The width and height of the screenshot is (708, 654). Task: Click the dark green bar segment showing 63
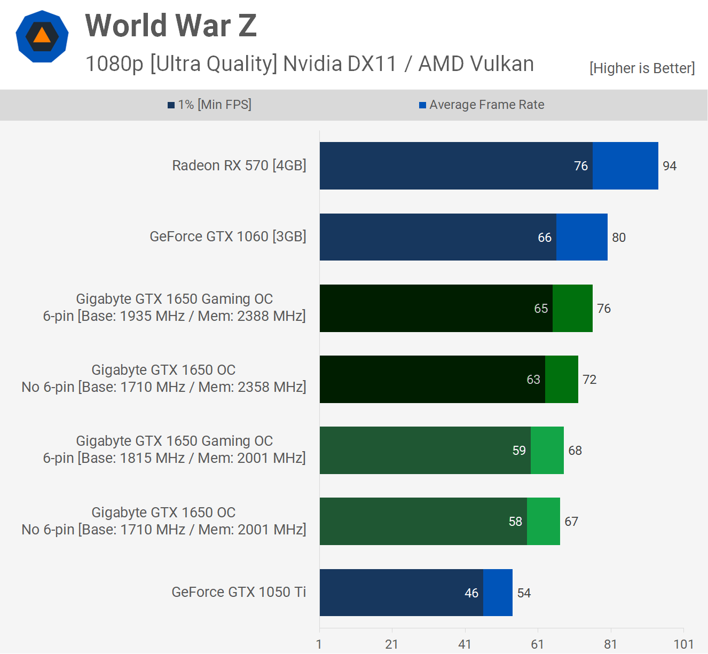431,380
